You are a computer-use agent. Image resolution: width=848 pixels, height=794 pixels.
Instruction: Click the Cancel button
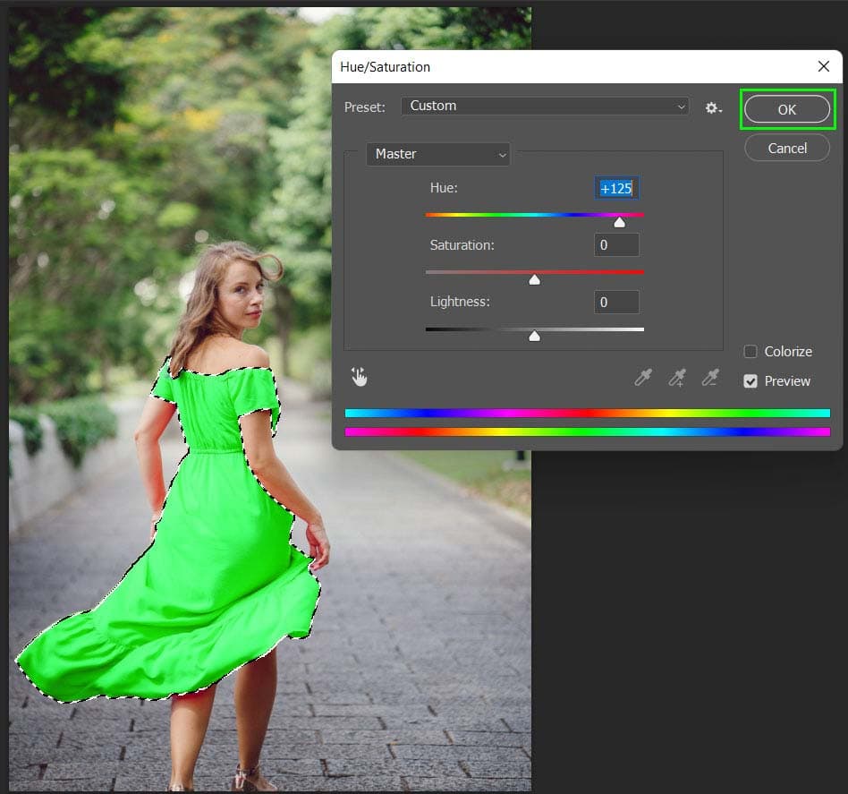(787, 149)
